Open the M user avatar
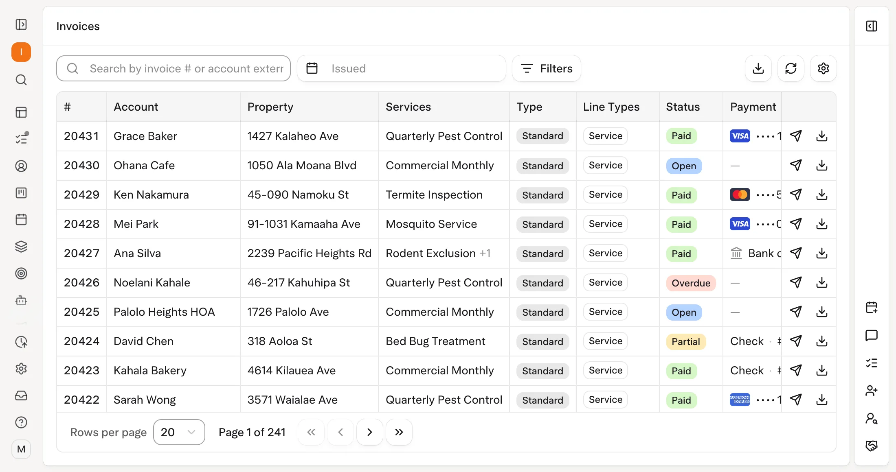The image size is (896, 472). pos(21,449)
